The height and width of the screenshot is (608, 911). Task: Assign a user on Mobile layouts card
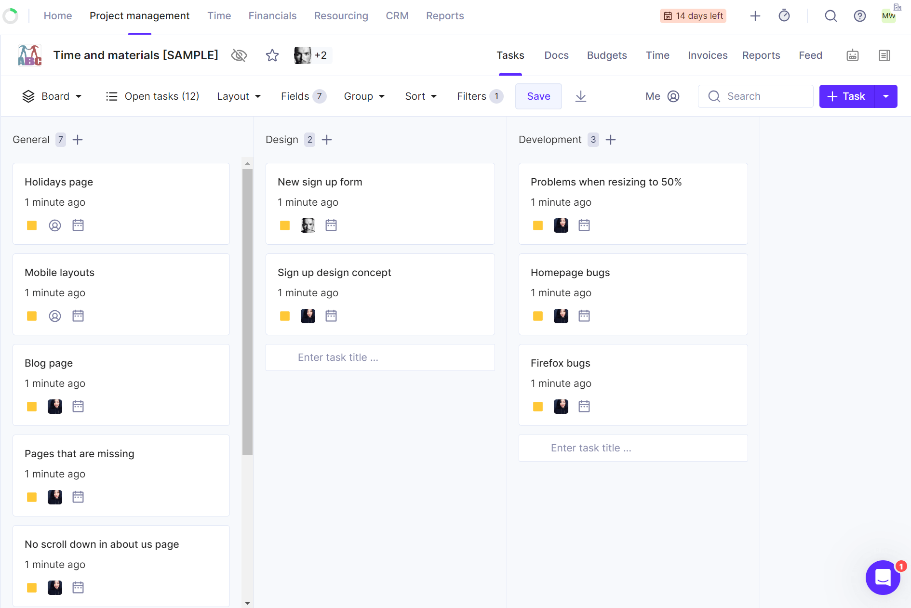click(55, 316)
